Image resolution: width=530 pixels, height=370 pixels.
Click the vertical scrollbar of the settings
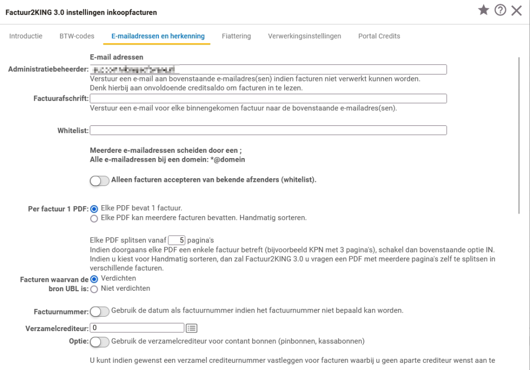519,135
